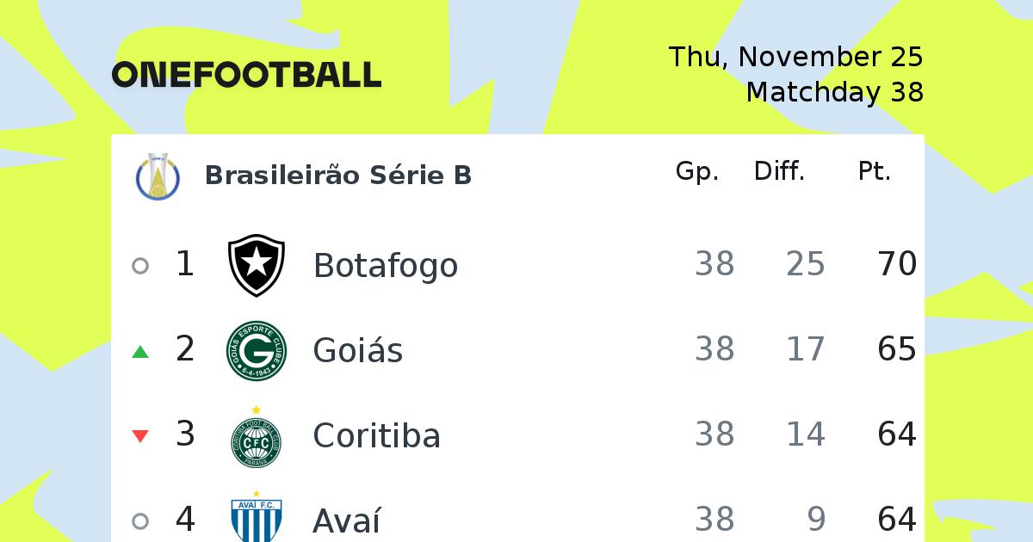Click the Botafogo club crest
Image resolution: width=1033 pixels, height=542 pixels.
[257, 265]
